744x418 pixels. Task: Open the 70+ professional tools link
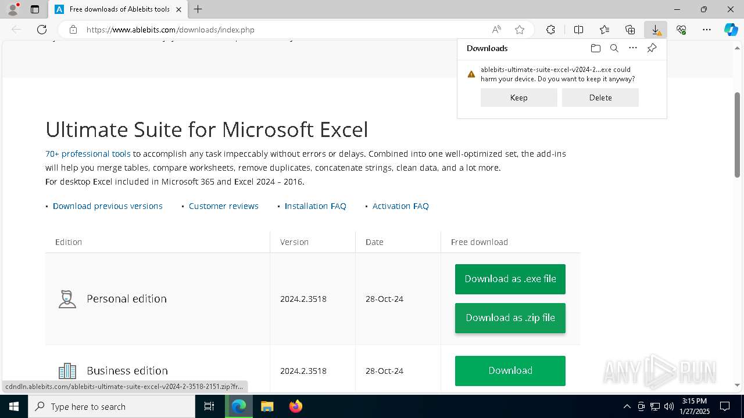click(x=88, y=154)
